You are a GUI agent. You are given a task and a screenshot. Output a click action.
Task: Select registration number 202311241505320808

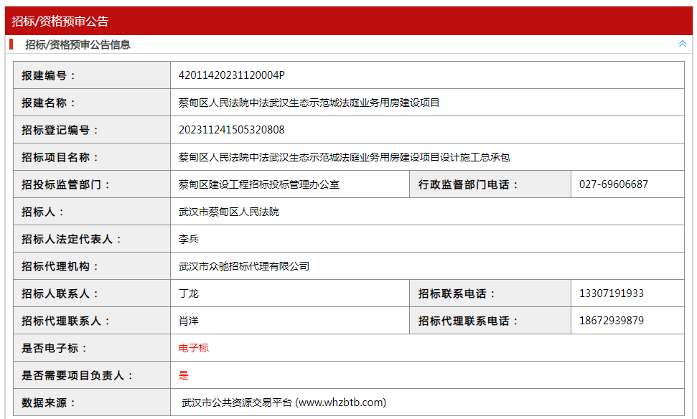tap(232, 130)
